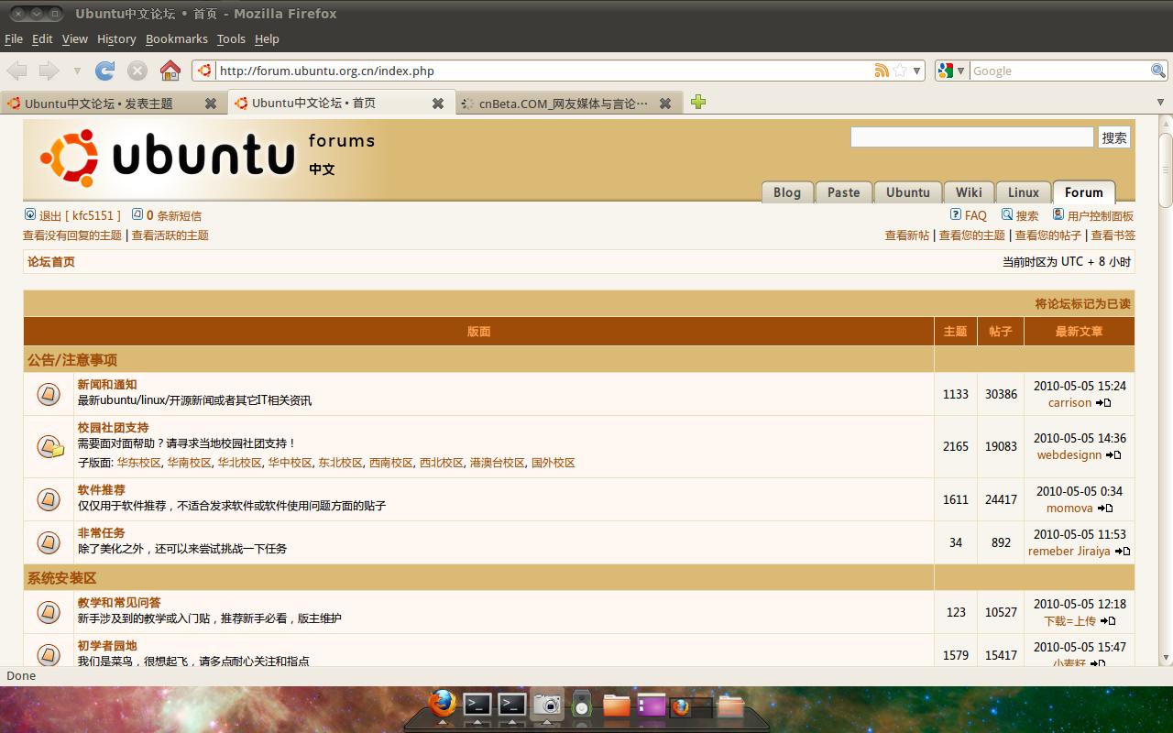Open the address bar URL history dropdown
The height and width of the screenshot is (733, 1173).
[916, 71]
